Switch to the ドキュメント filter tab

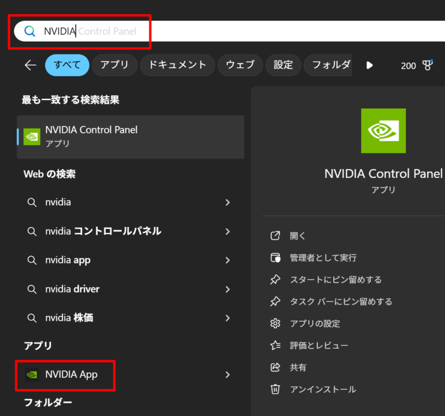pos(177,65)
